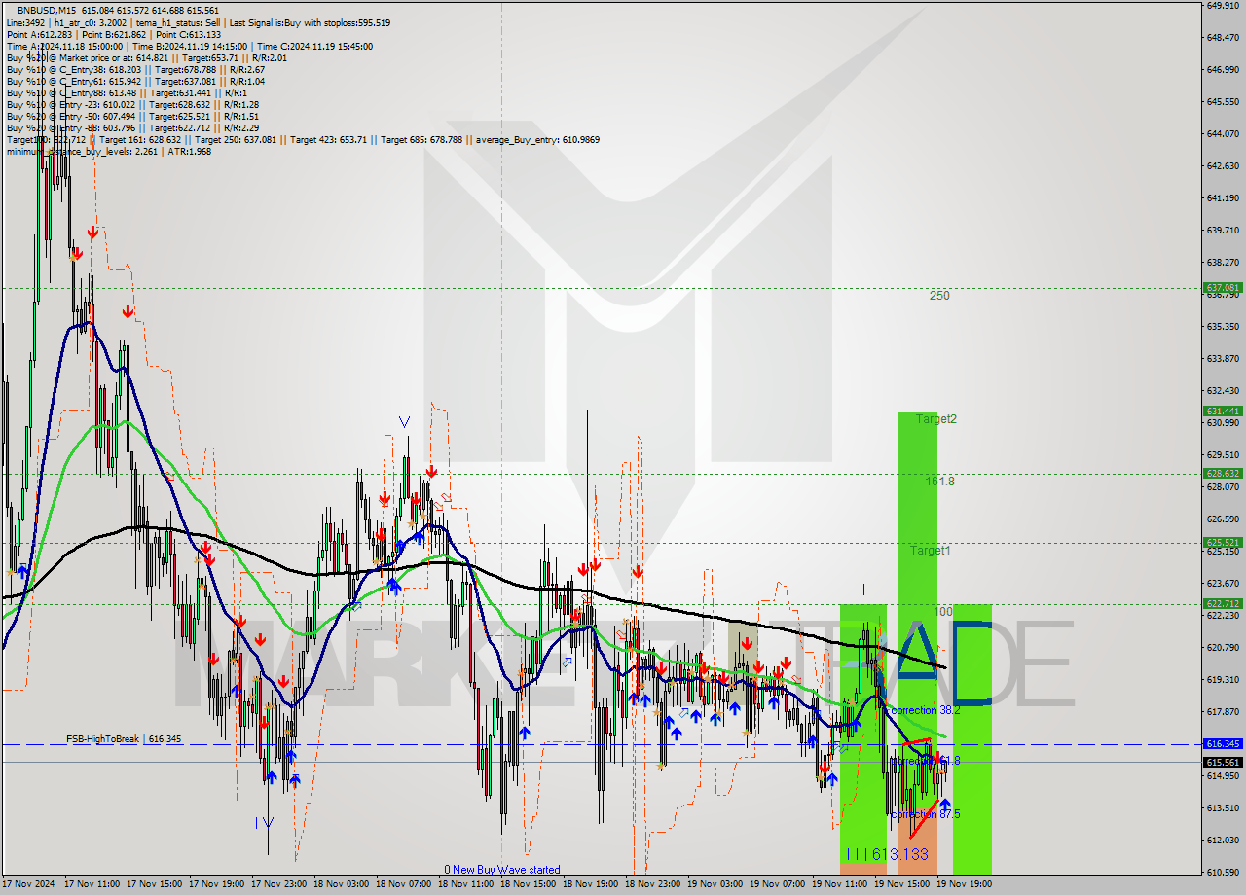Click the FSB-HighToBreak | 616.345 label

124,739
